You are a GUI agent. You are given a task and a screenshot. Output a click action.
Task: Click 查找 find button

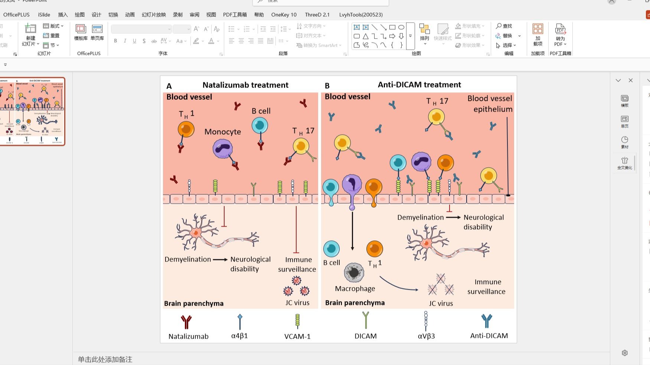504,26
